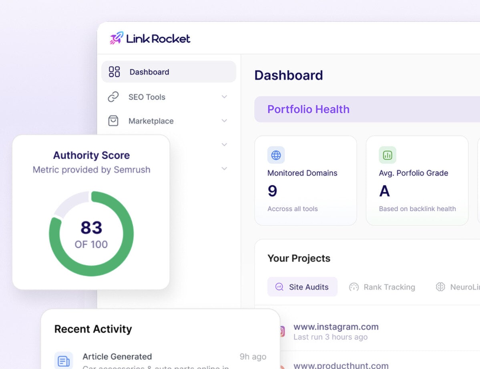Click the SEO Tools chain-link icon
The width and height of the screenshot is (480, 369).
tap(113, 97)
